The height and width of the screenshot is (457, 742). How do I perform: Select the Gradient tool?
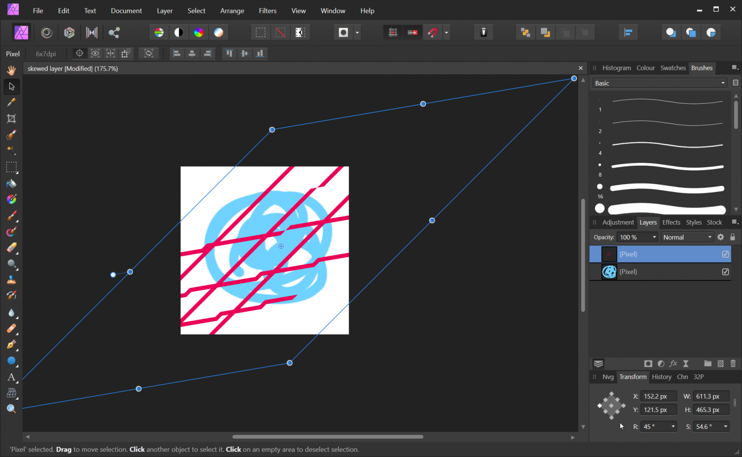(11, 199)
